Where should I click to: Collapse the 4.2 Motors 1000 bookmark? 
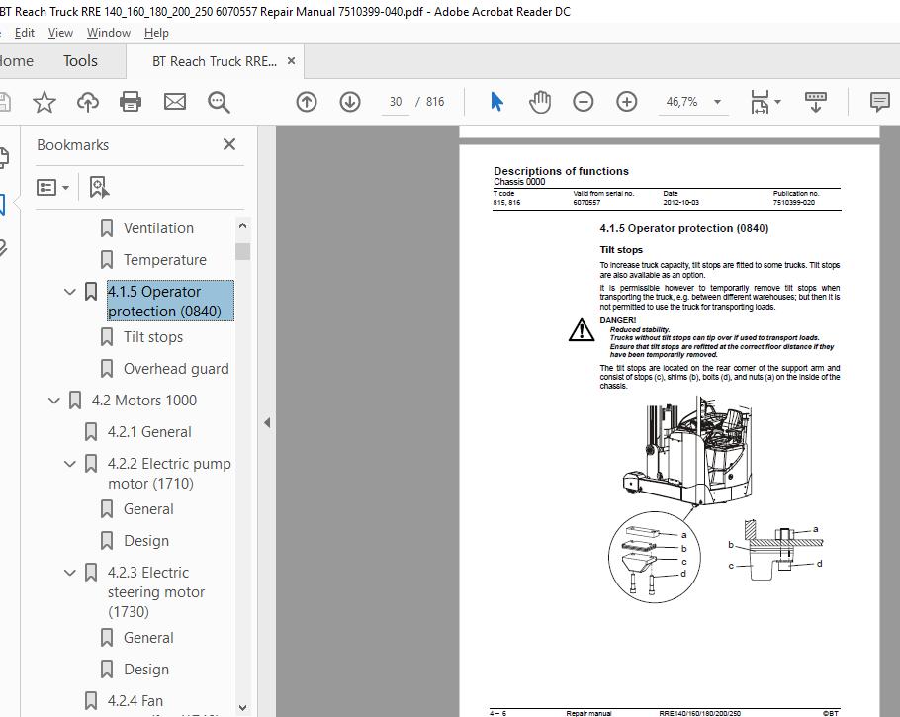(x=54, y=401)
